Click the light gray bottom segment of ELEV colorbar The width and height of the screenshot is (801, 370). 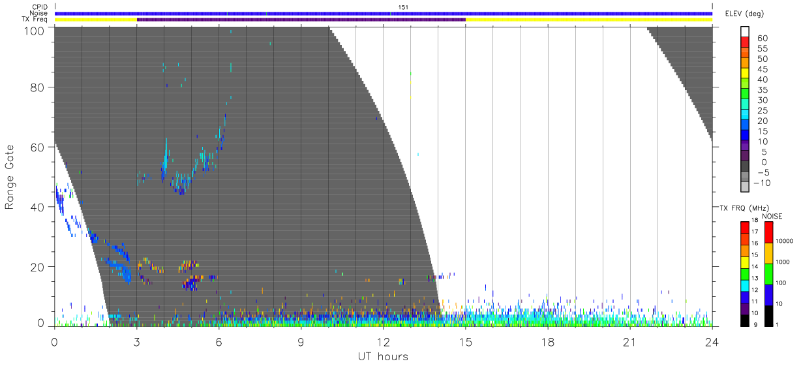(x=745, y=187)
